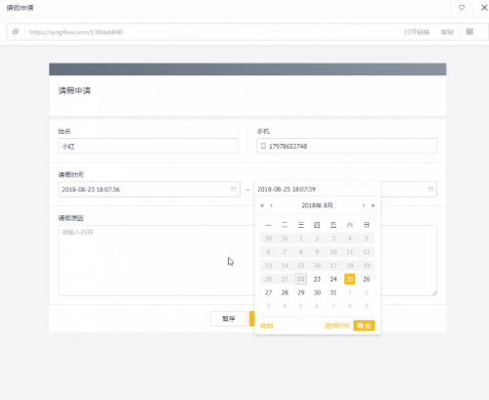
Task: Select August 30 in the bottom calendar rows
Action: pyautogui.click(x=317, y=292)
